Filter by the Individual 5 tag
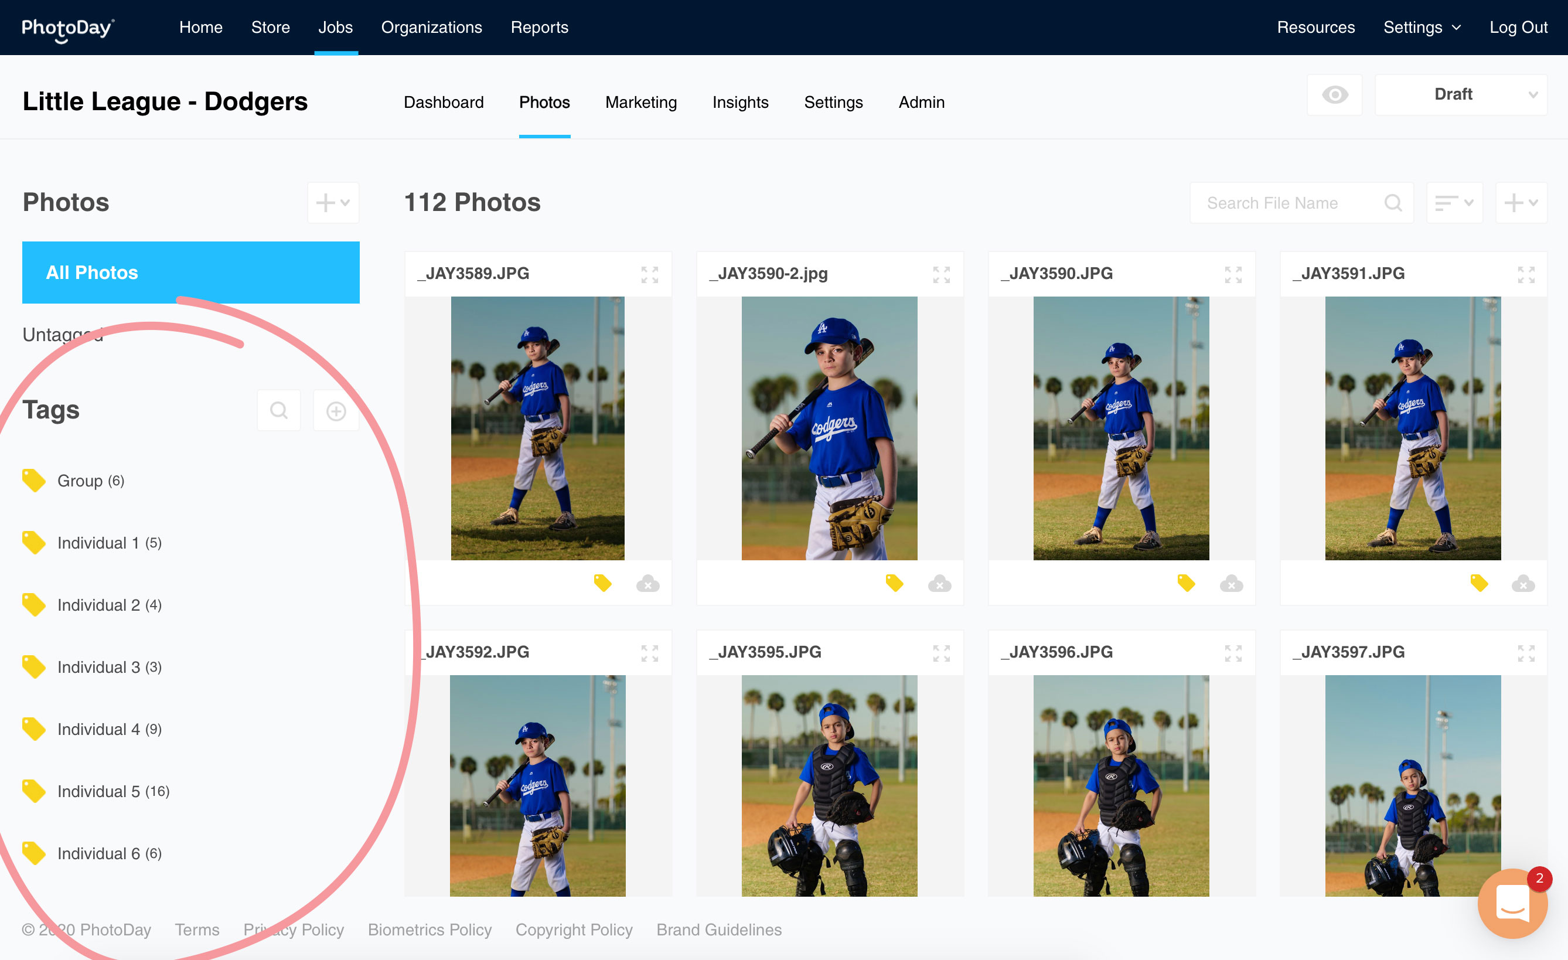This screenshot has height=960, width=1568. 98,791
